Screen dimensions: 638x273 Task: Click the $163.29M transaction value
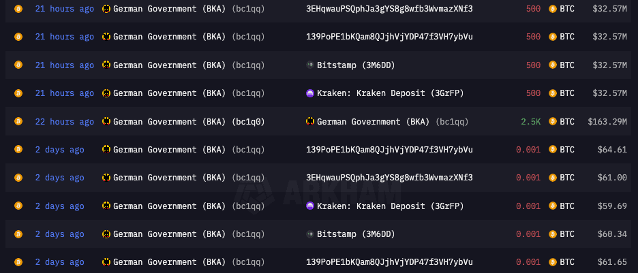607,121
